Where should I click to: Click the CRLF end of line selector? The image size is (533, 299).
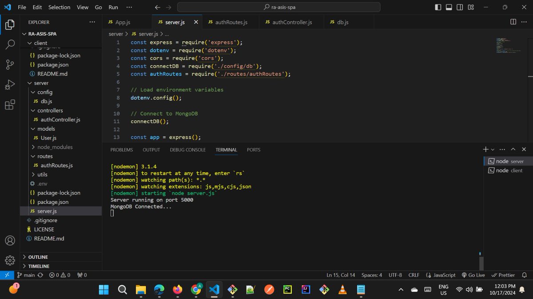click(414, 275)
